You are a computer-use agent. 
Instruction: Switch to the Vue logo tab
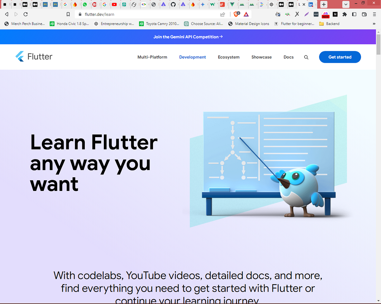232,4
